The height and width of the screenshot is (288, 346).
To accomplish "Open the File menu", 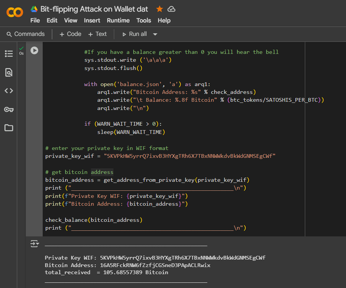I will (35, 20).
